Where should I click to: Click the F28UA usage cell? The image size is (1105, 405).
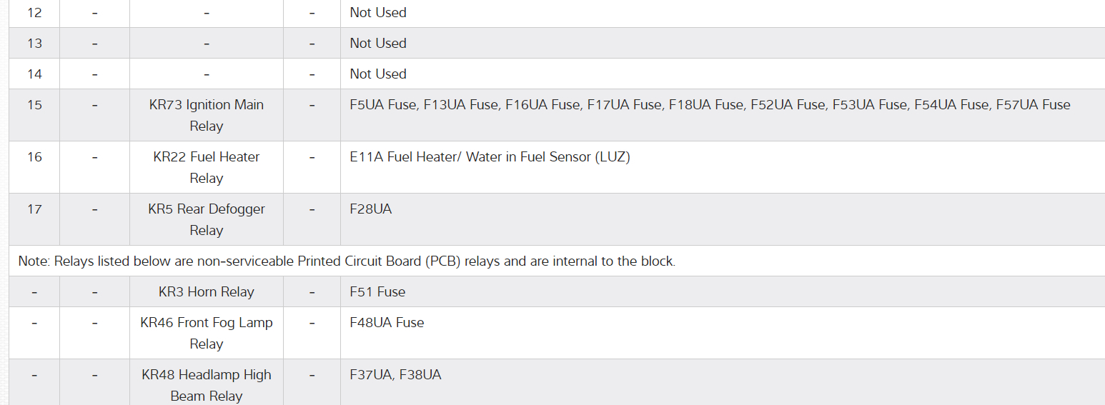tap(371, 209)
